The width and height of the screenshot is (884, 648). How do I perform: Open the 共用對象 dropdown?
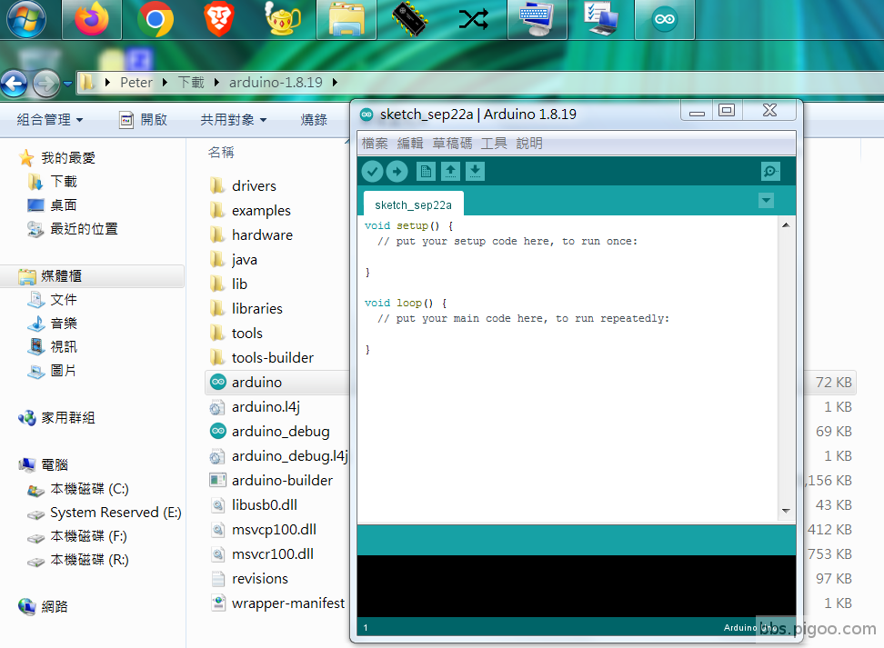(234, 119)
